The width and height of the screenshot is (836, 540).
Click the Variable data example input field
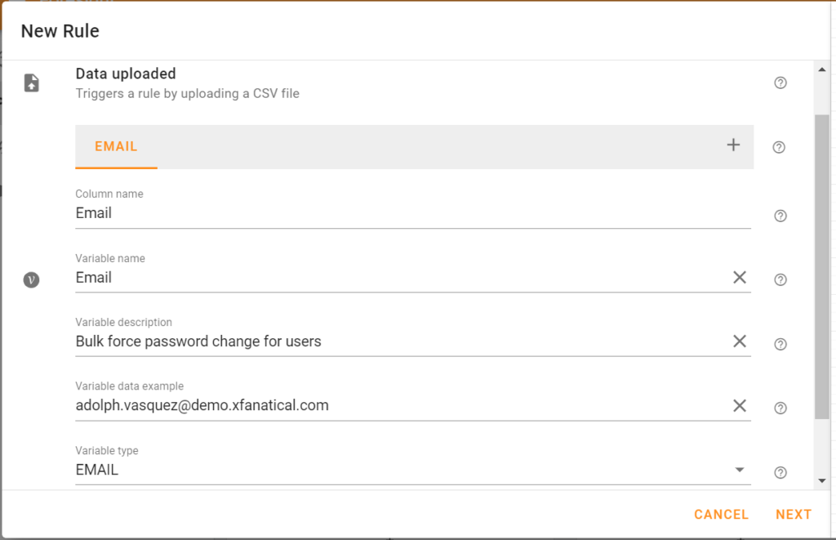[327, 404]
